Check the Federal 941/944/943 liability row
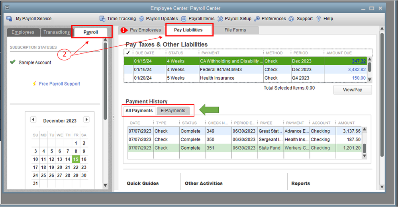398x207 pixels. coord(128,70)
